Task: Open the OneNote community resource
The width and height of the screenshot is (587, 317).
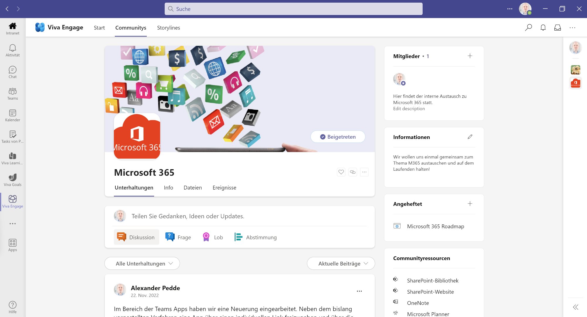Action: pyautogui.click(x=418, y=303)
